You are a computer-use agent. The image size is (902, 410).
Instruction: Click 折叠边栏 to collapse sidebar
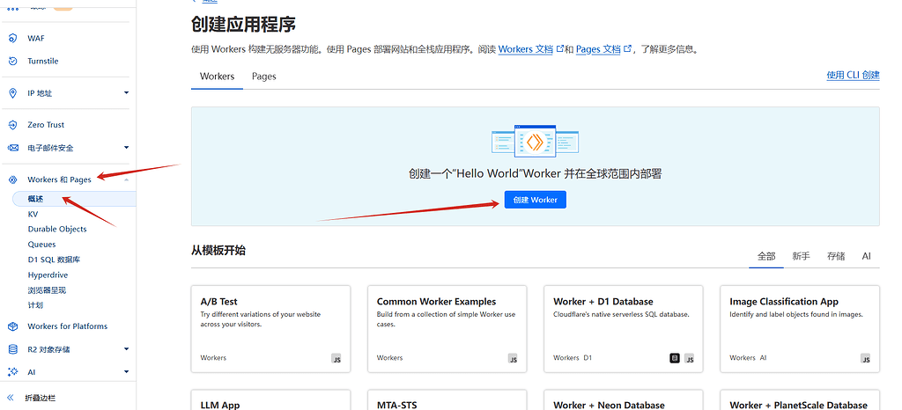point(41,398)
